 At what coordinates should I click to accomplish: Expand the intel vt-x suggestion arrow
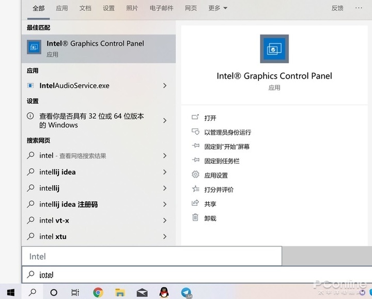[165, 221]
